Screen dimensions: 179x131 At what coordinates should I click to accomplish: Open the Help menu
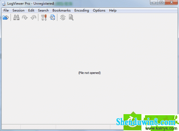tap(113, 10)
